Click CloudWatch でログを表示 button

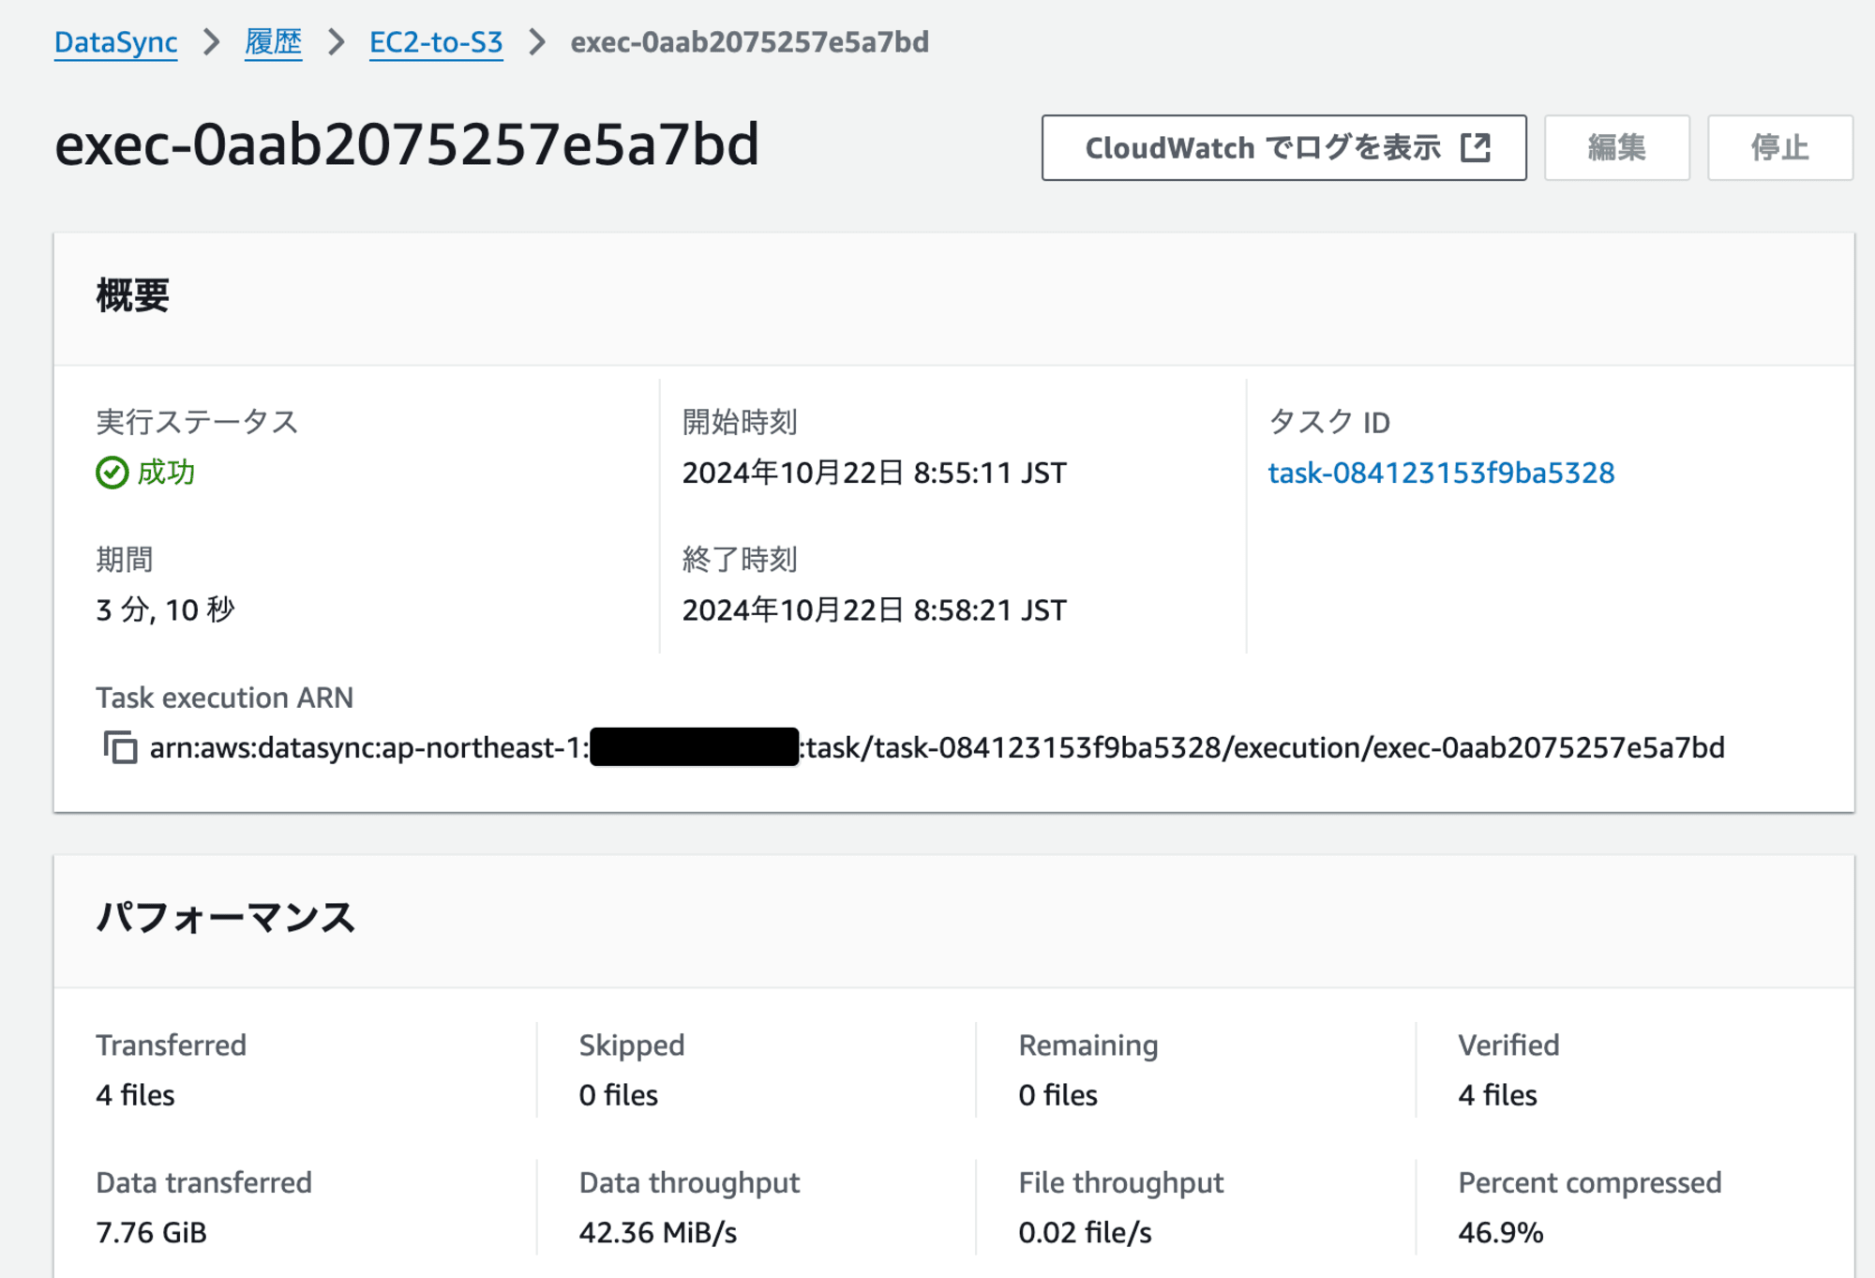tap(1283, 147)
